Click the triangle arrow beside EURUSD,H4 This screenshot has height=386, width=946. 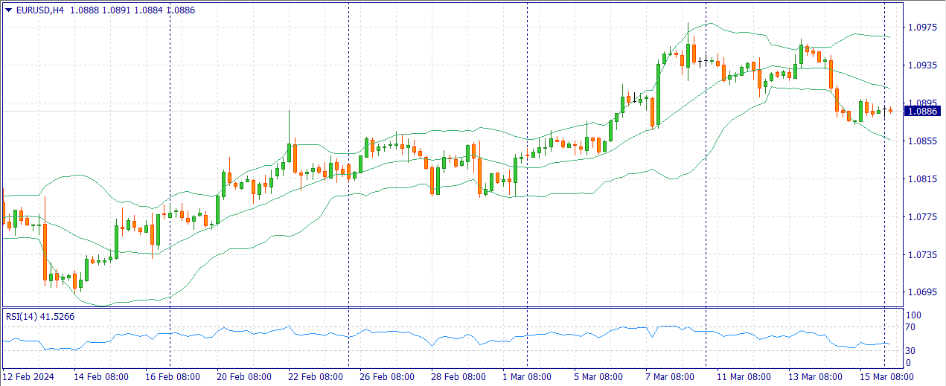pos(8,10)
